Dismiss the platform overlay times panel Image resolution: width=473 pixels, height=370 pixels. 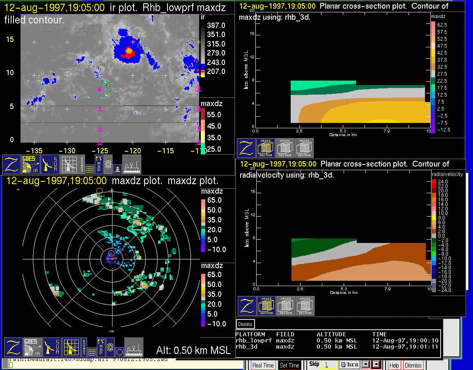[x=245, y=324]
